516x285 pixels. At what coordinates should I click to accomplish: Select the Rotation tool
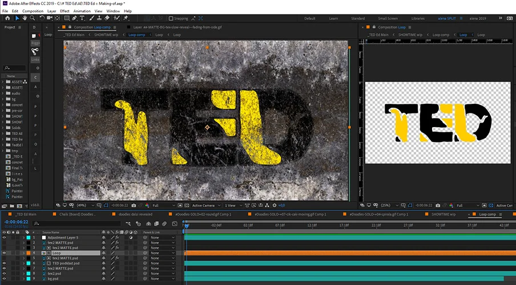coord(42,18)
